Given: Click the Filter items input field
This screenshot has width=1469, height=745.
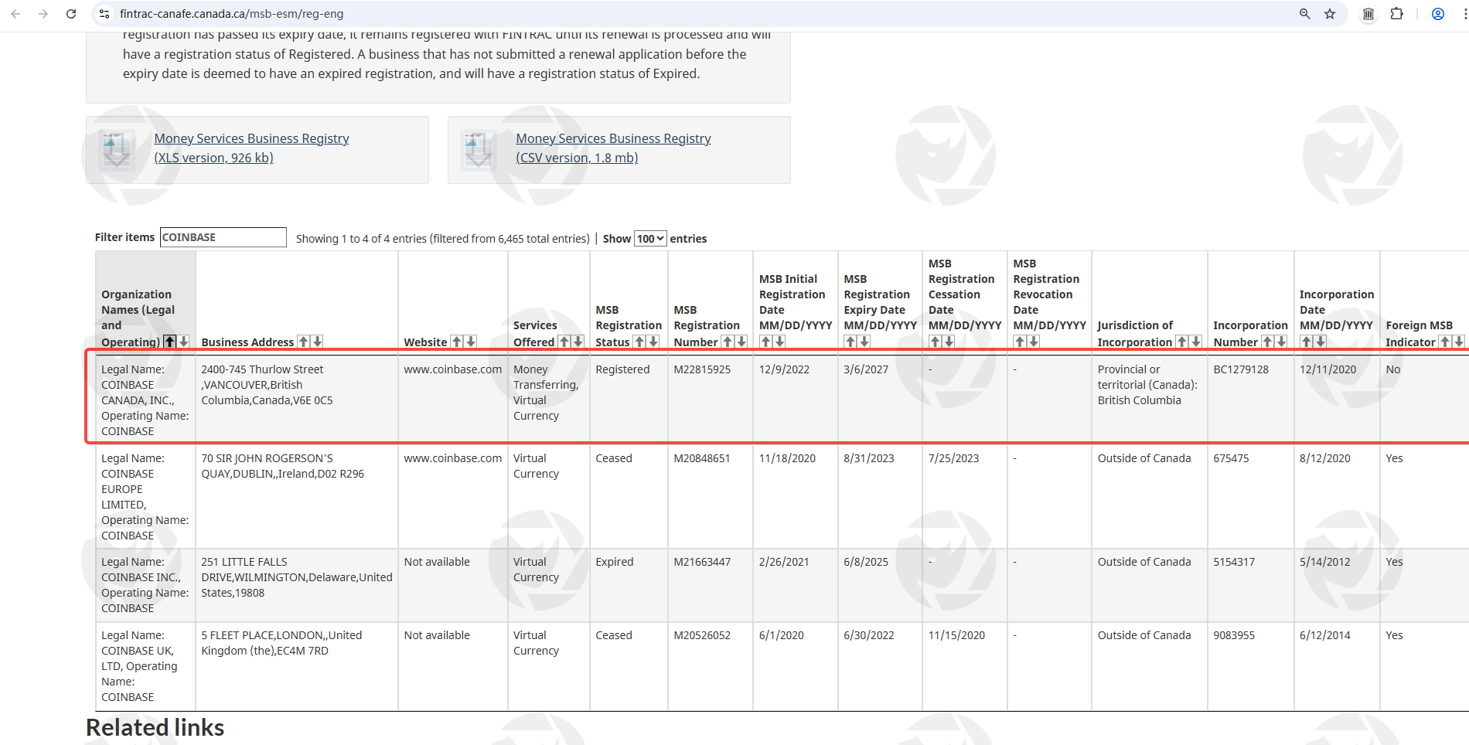Looking at the screenshot, I should [223, 237].
